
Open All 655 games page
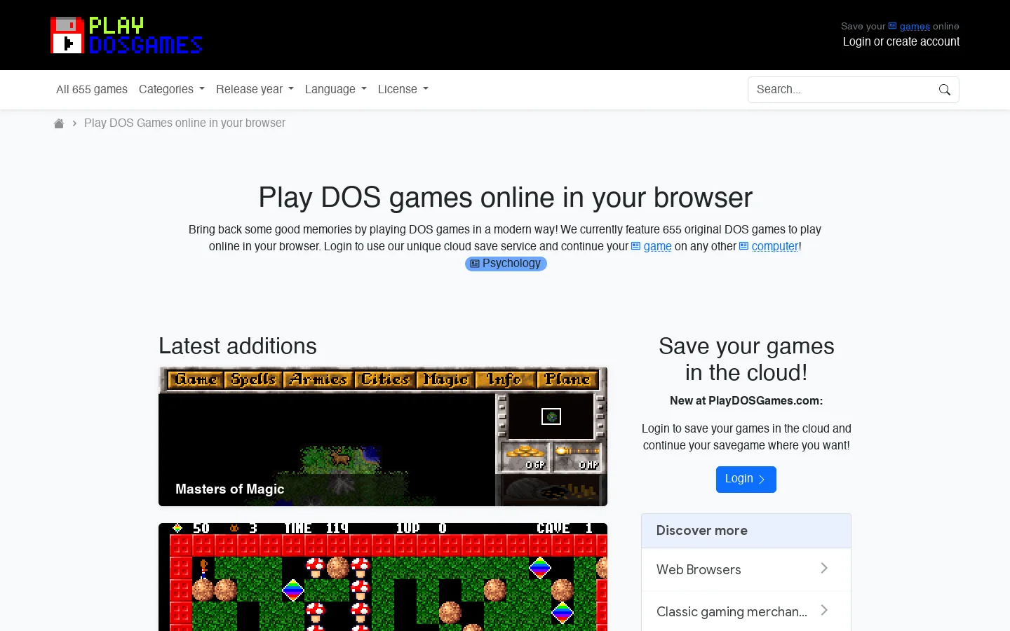(x=92, y=89)
